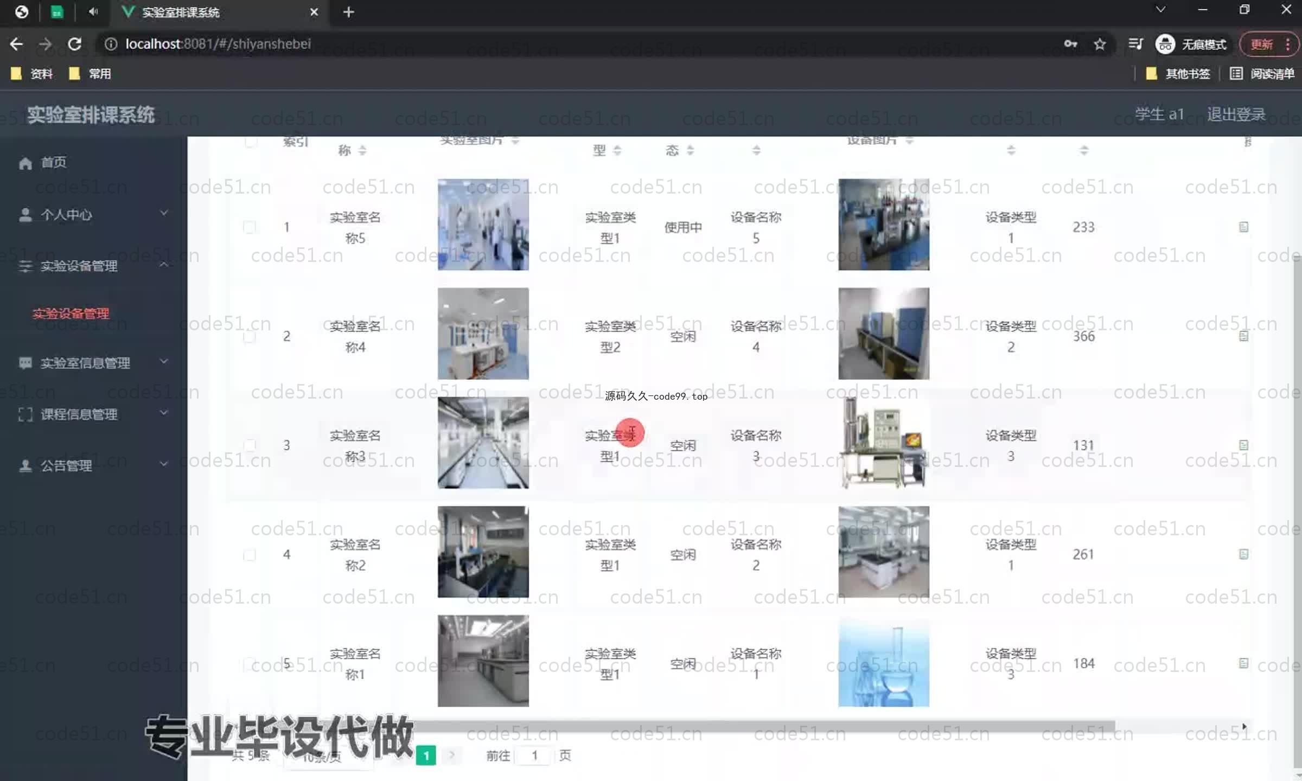
Task: Collapse the 实验设备管理 sidebar group
Action: tap(93, 266)
